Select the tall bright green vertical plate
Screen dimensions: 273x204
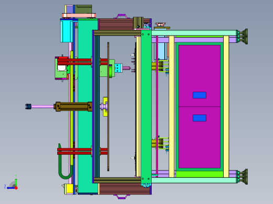click(146, 107)
